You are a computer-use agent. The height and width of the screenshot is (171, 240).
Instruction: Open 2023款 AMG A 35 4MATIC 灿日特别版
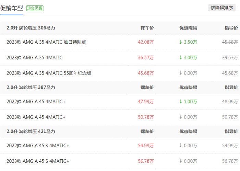pyautogui.click(x=46, y=42)
